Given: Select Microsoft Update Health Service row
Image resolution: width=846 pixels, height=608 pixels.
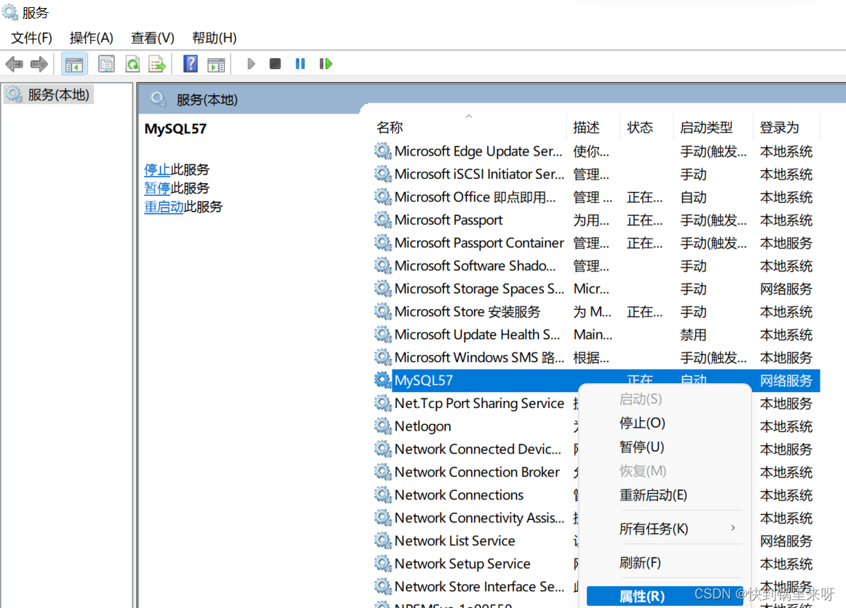Looking at the screenshot, I should point(596,335).
